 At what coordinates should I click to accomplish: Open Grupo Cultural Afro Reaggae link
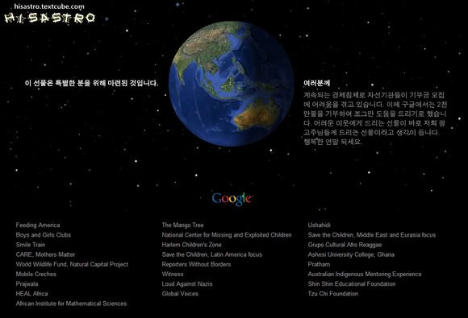(x=345, y=245)
